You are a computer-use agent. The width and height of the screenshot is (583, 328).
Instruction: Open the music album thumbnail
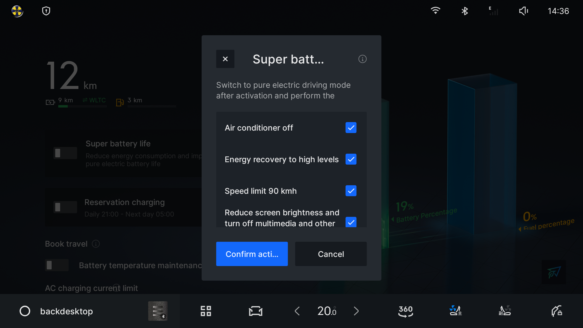pyautogui.click(x=158, y=311)
